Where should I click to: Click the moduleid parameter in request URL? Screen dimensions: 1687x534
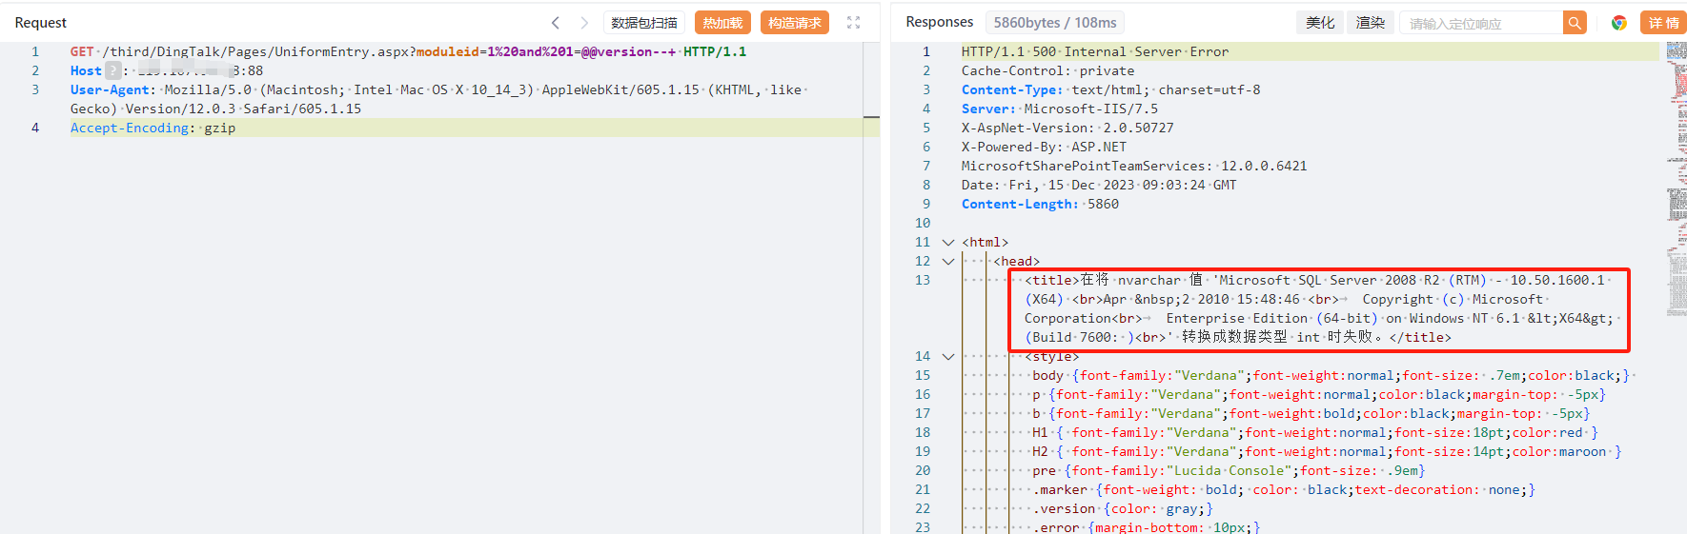pos(448,51)
